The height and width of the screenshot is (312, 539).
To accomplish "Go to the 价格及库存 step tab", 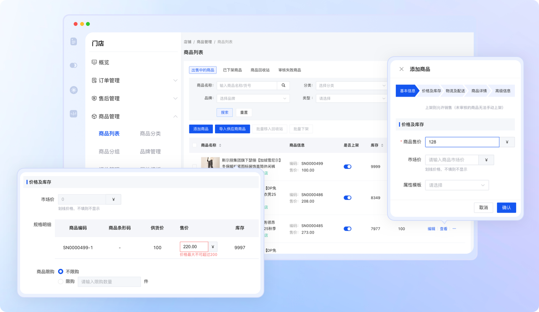I will pos(431,91).
